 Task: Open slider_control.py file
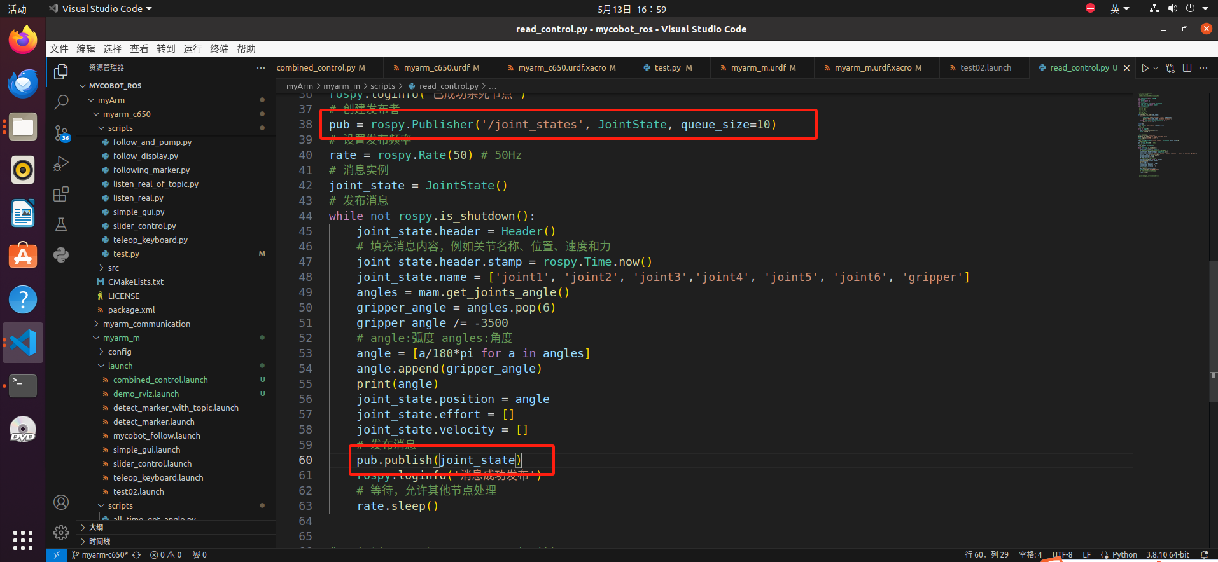144,226
